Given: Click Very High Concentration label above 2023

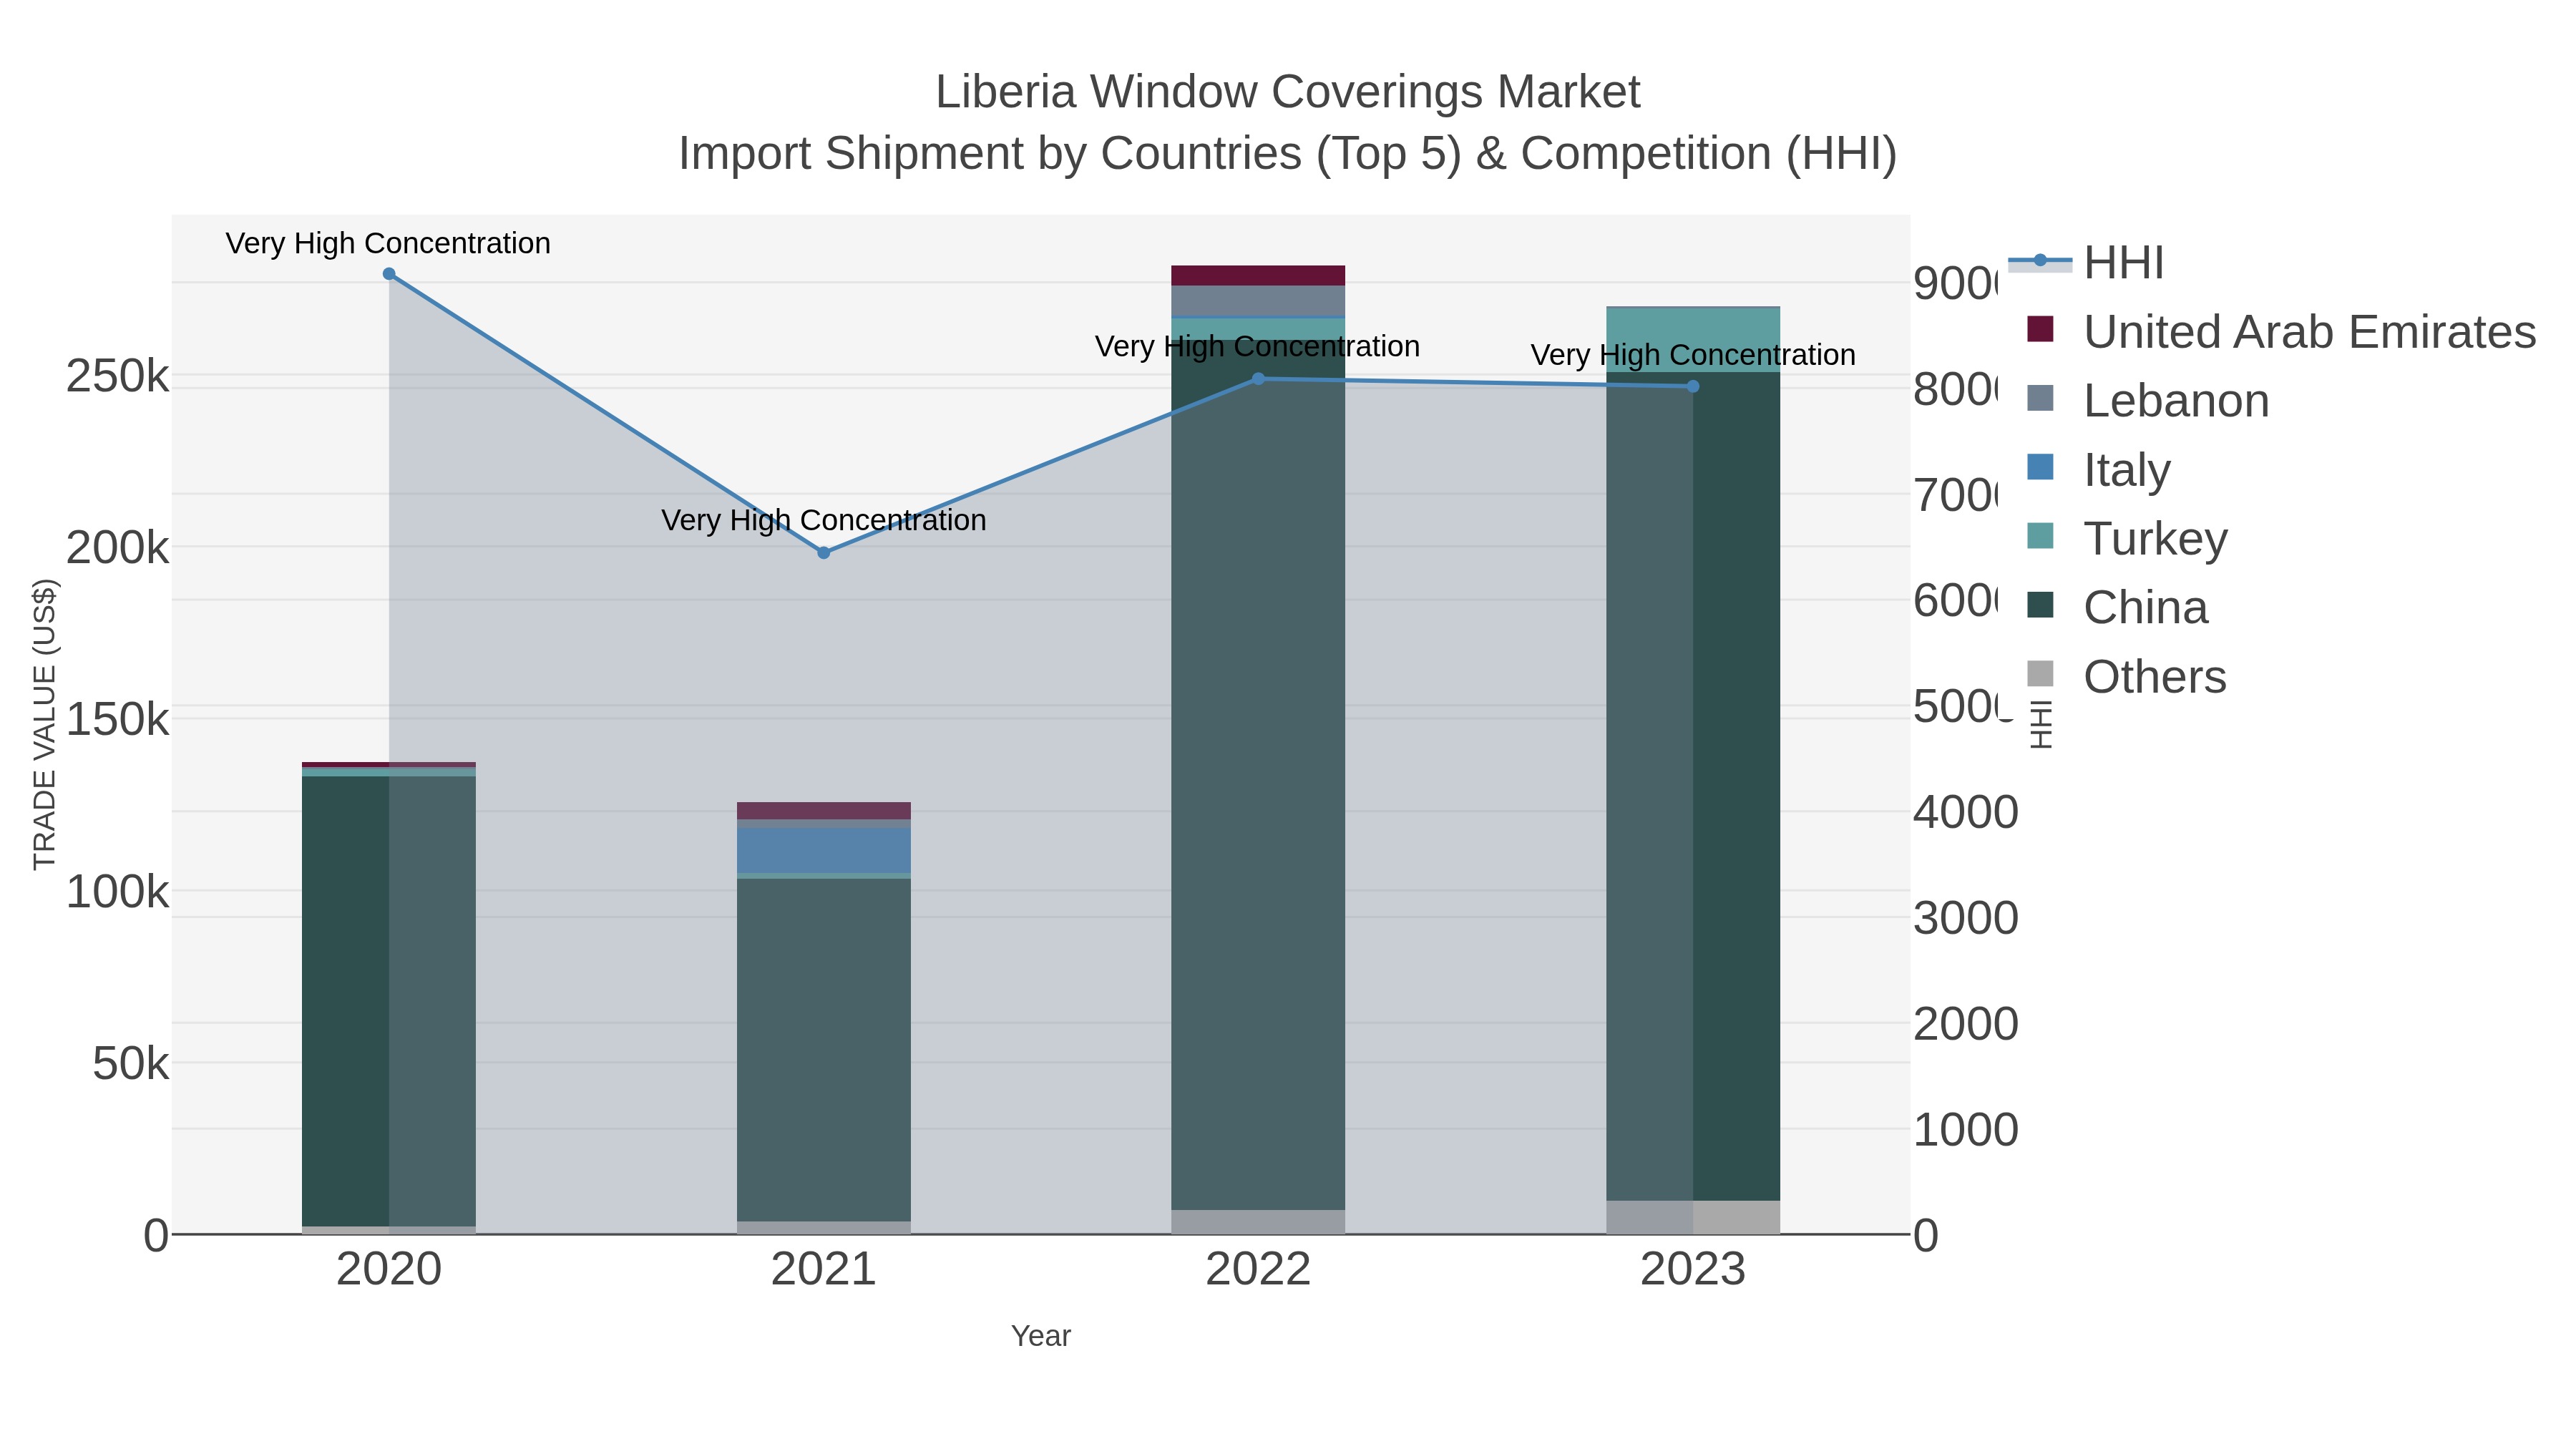Looking at the screenshot, I should pos(1693,355).
